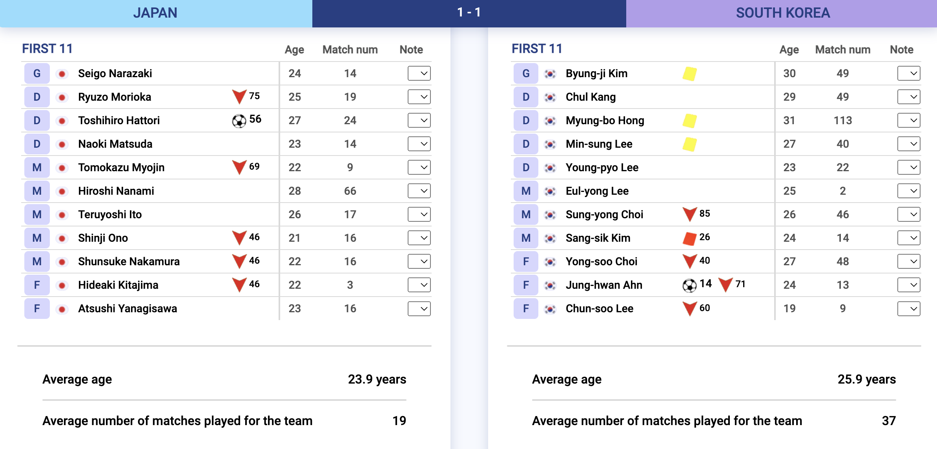Click the F badge beside Atsushi Yanagisawa

pyautogui.click(x=36, y=308)
